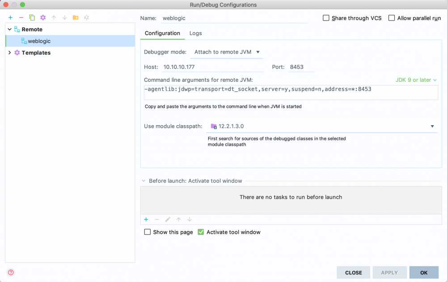Select the Configuration tab
This screenshot has height=282, width=447.
pyautogui.click(x=162, y=33)
